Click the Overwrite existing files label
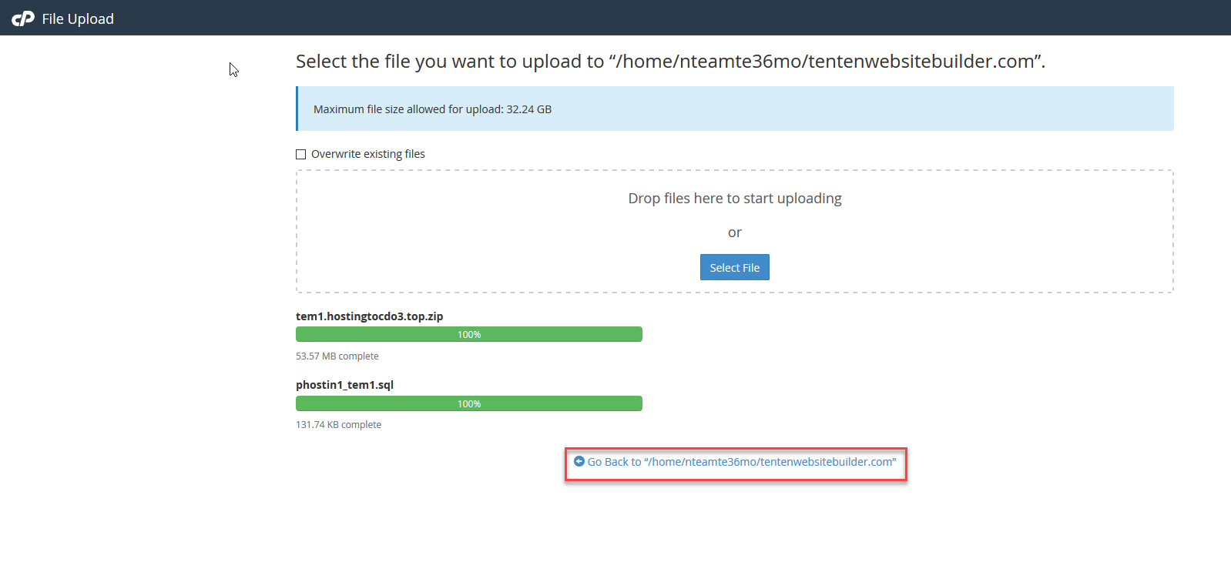 coord(368,154)
